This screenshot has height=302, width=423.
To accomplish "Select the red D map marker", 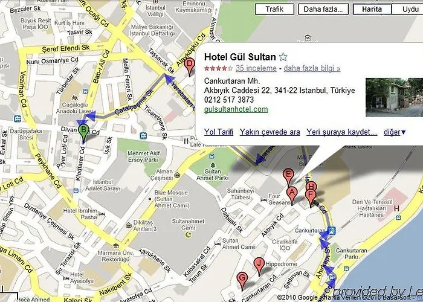I will point(190,66).
